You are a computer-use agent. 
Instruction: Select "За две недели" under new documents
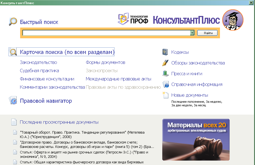click(x=182, y=105)
